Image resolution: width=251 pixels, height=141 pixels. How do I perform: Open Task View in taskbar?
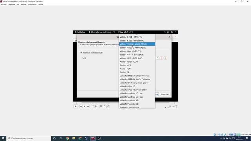coord(61,138)
